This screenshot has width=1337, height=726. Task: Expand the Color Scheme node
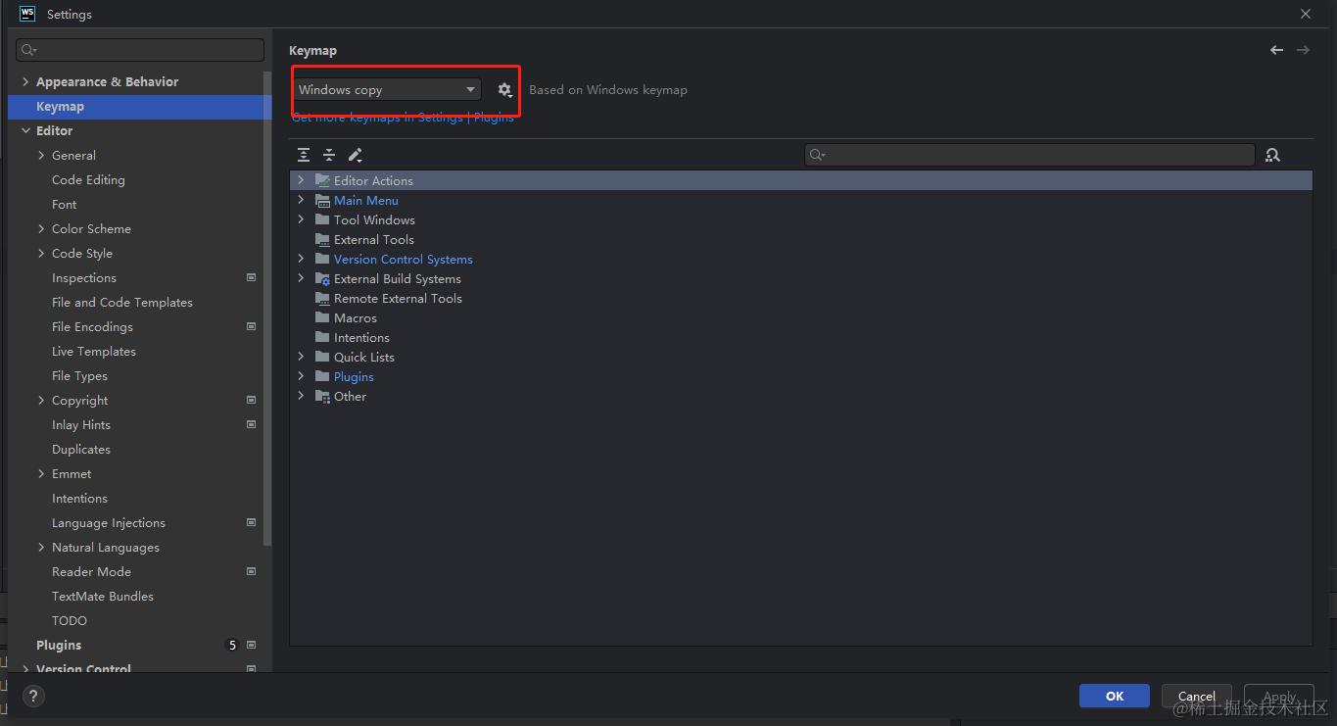pyautogui.click(x=41, y=229)
